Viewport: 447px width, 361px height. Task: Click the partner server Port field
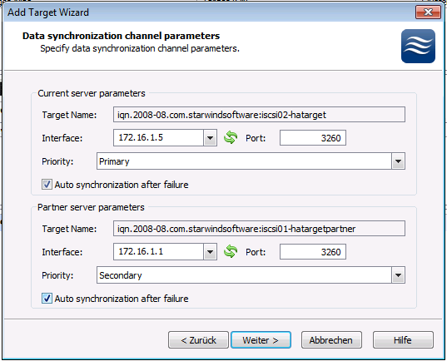(313, 252)
